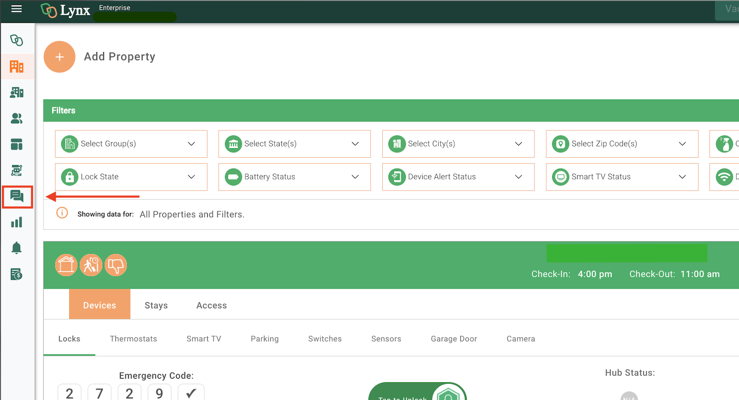Click the city icon in Select City(s)
This screenshot has height=400, width=739.
pyautogui.click(x=397, y=144)
